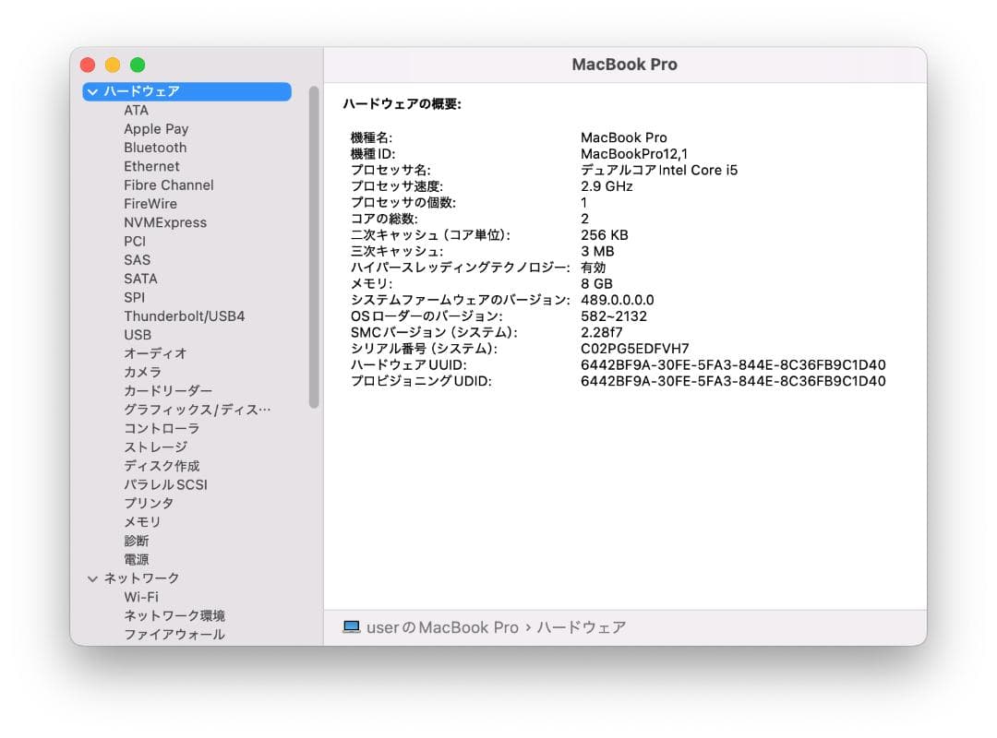Click the ハードウェアの概要 heading
Screen dimensions: 997x738
point(402,104)
